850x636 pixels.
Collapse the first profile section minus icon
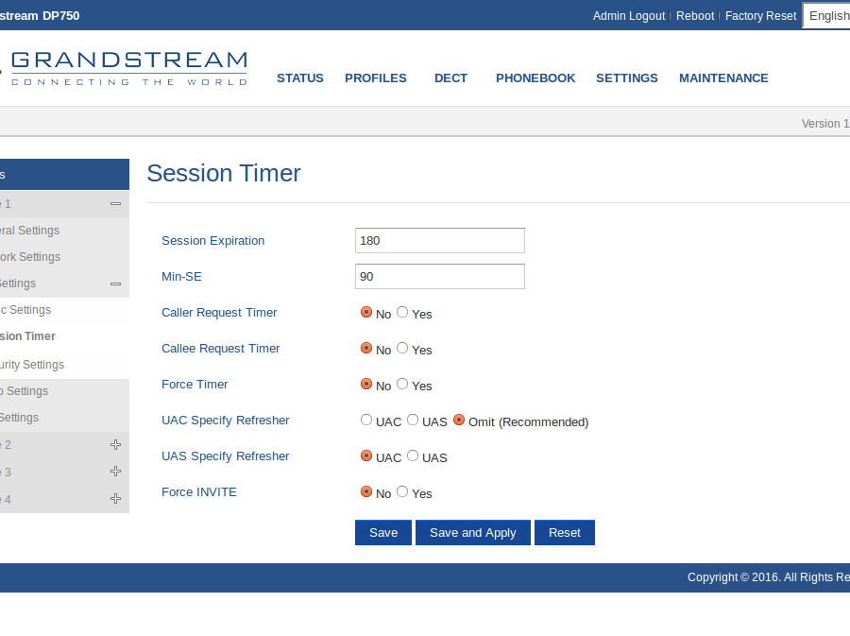115,203
